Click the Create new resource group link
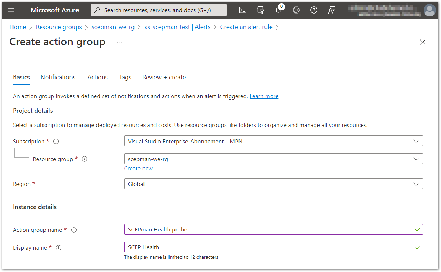 coord(138,169)
